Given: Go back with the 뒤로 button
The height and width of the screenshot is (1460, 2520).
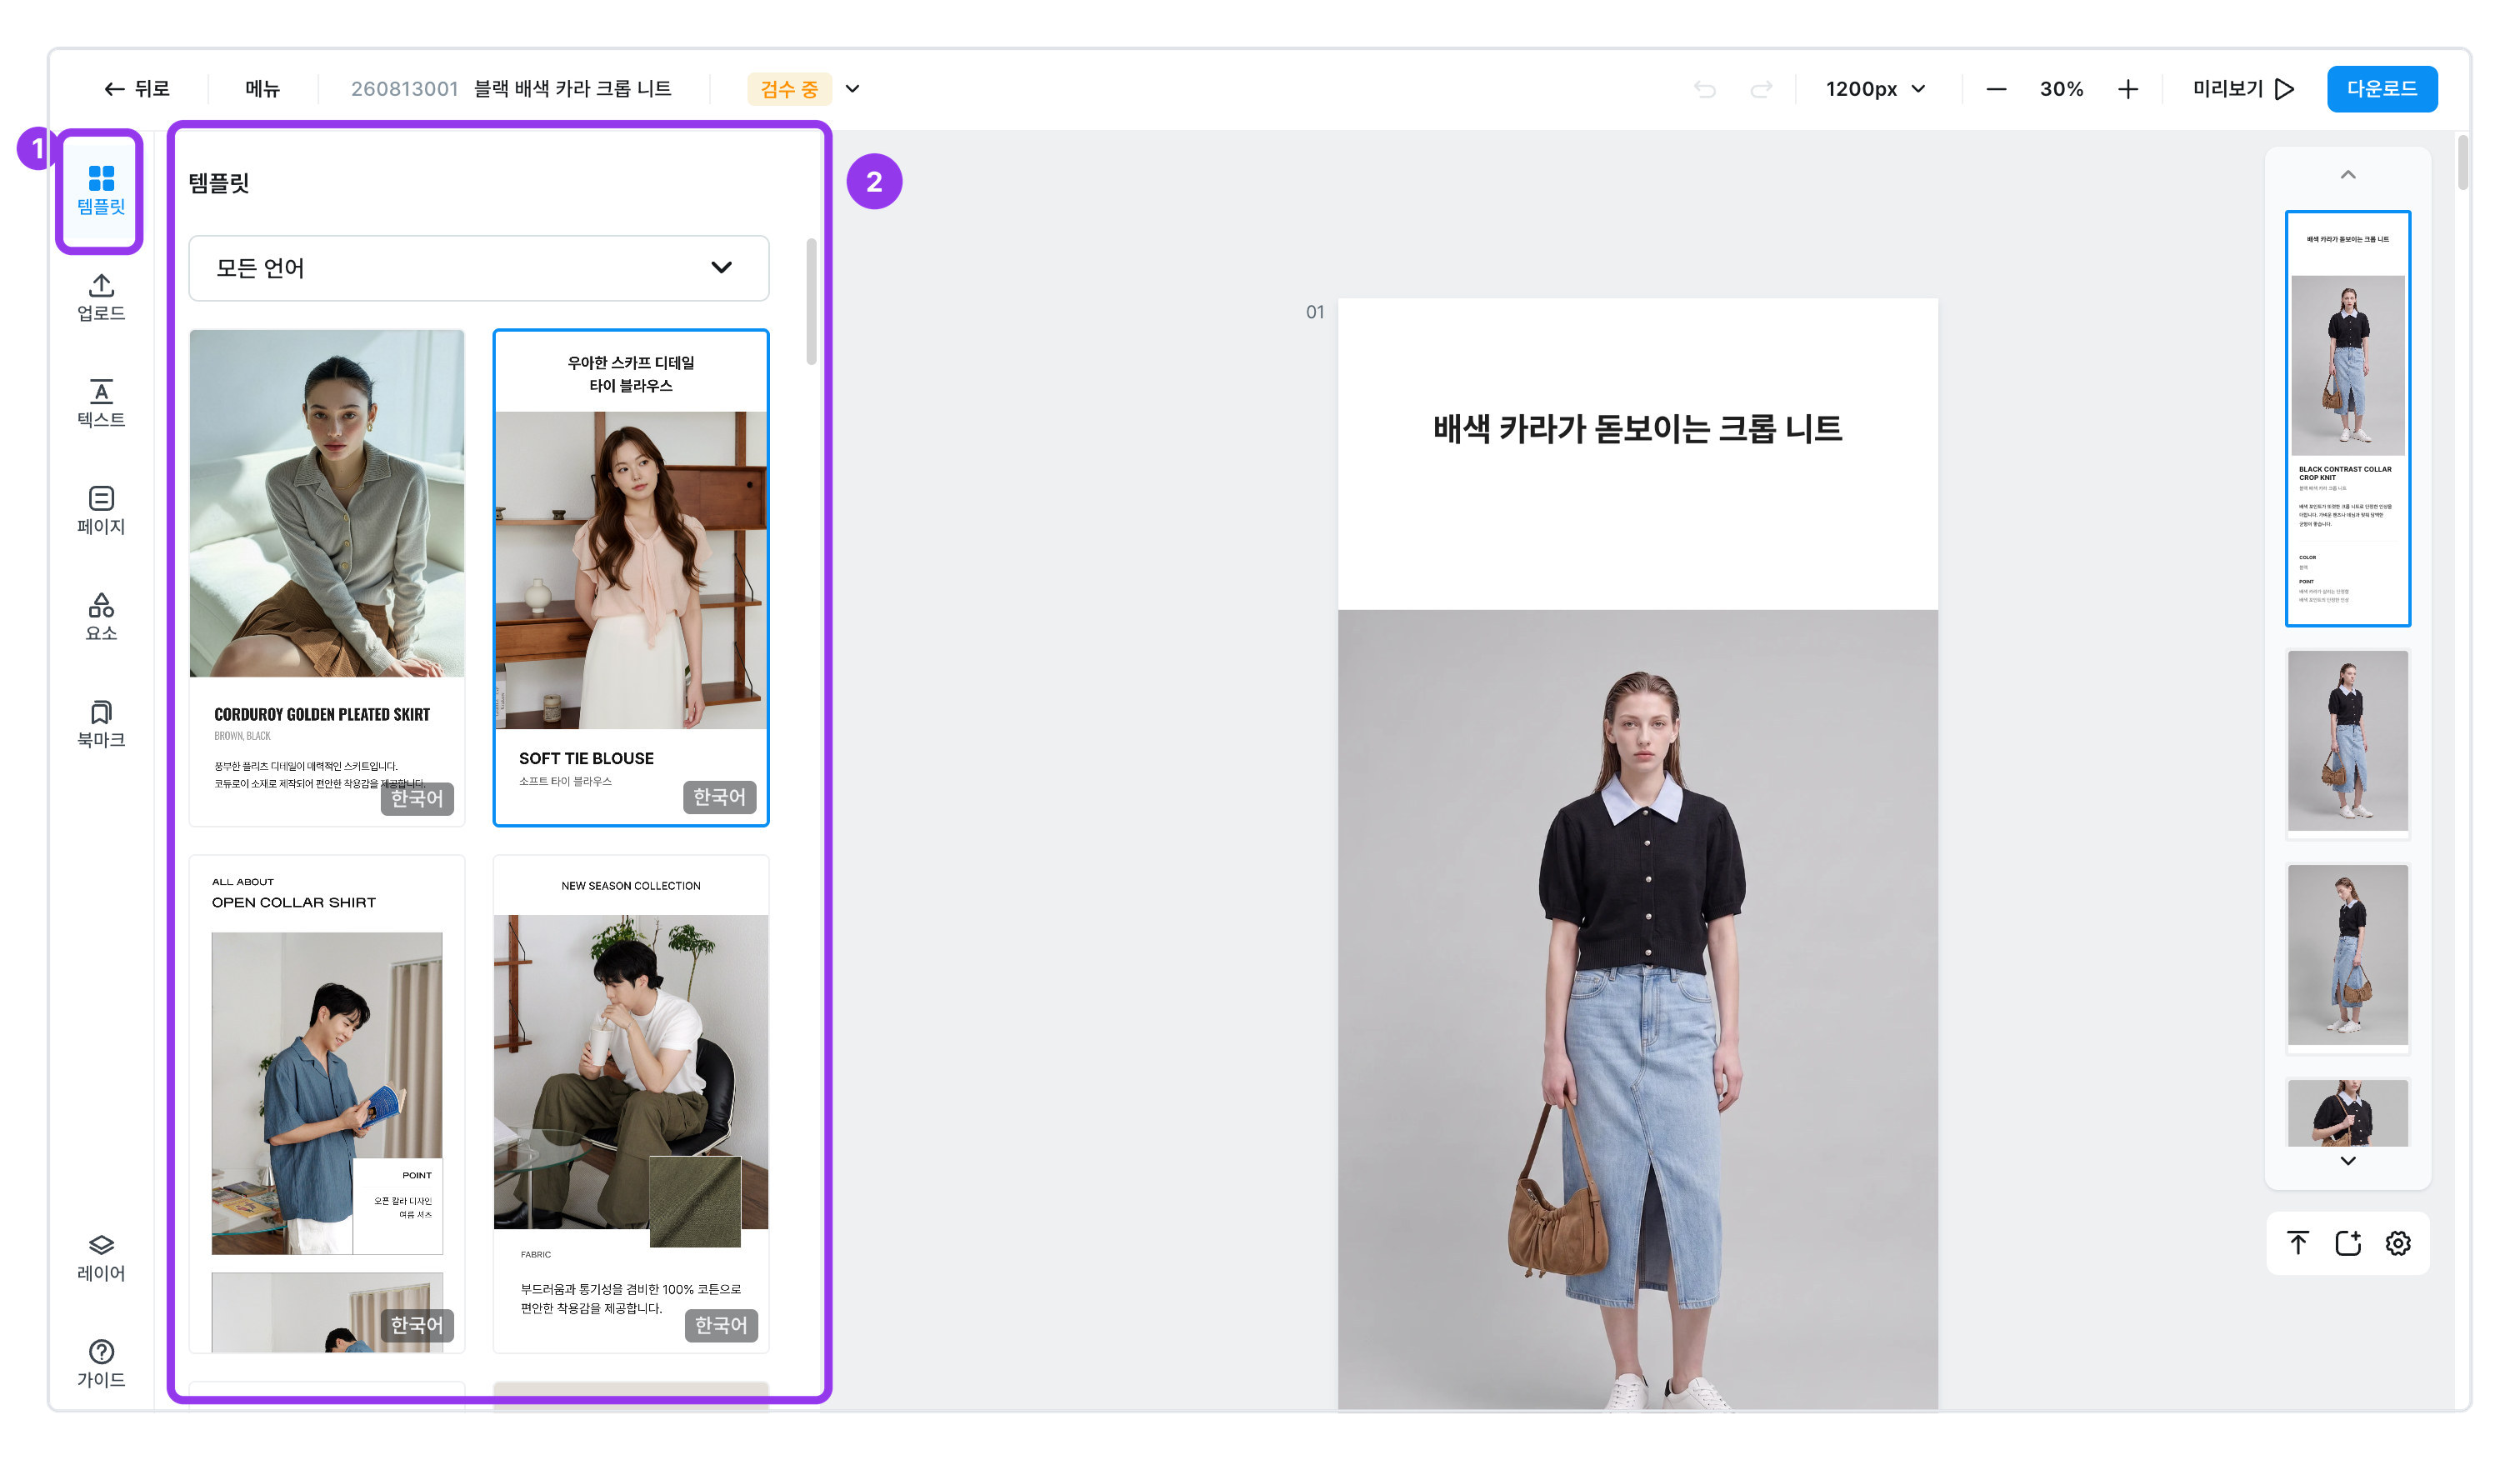Looking at the screenshot, I should click(x=137, y=89).
